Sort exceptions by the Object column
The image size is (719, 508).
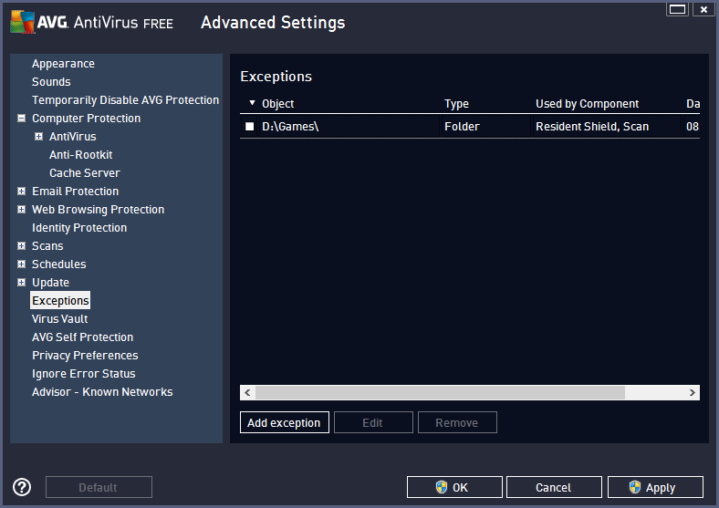pos(277,104)
